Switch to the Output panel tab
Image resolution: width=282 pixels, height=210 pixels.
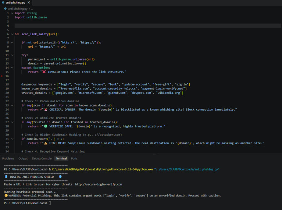[x=23, y=159]
